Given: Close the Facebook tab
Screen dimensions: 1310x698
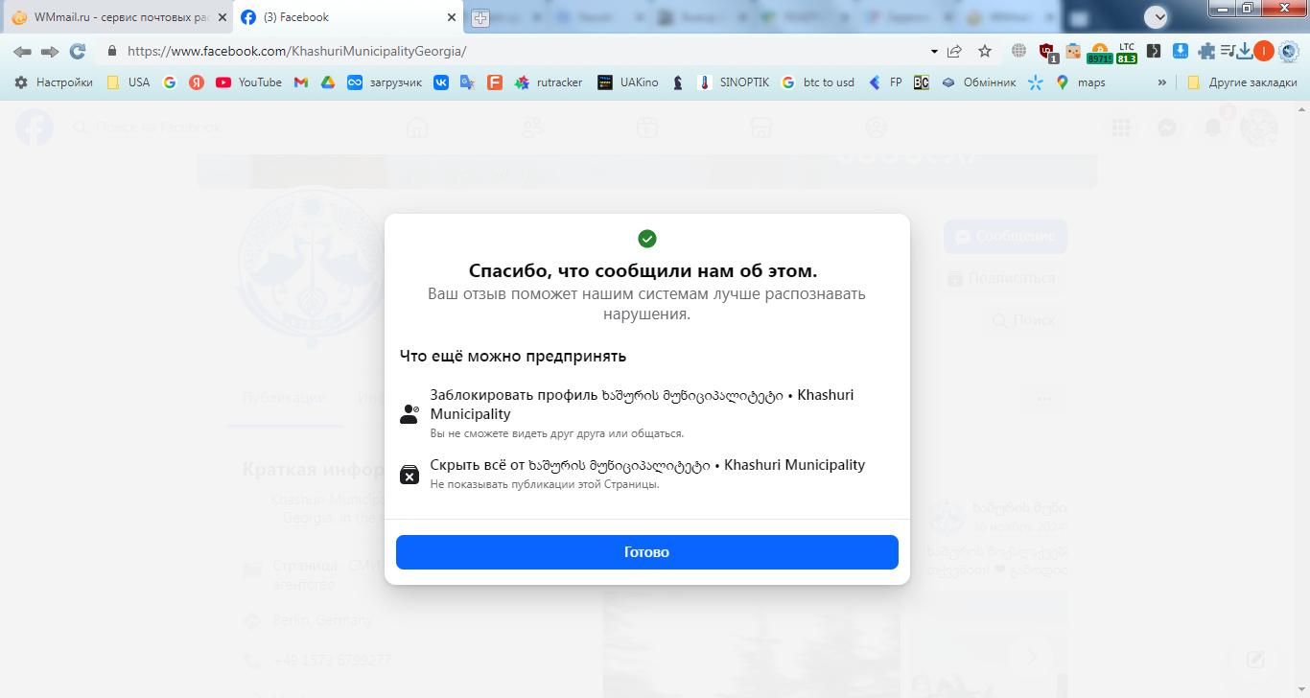Looking at the screenshot, I should 452,17.
